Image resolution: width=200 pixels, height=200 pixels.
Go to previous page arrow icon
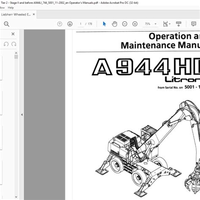click(59, 24)
